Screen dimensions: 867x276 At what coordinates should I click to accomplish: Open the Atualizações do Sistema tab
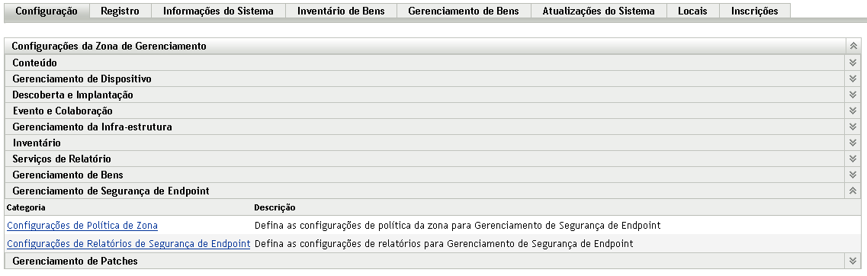click(x=599, y=11)
